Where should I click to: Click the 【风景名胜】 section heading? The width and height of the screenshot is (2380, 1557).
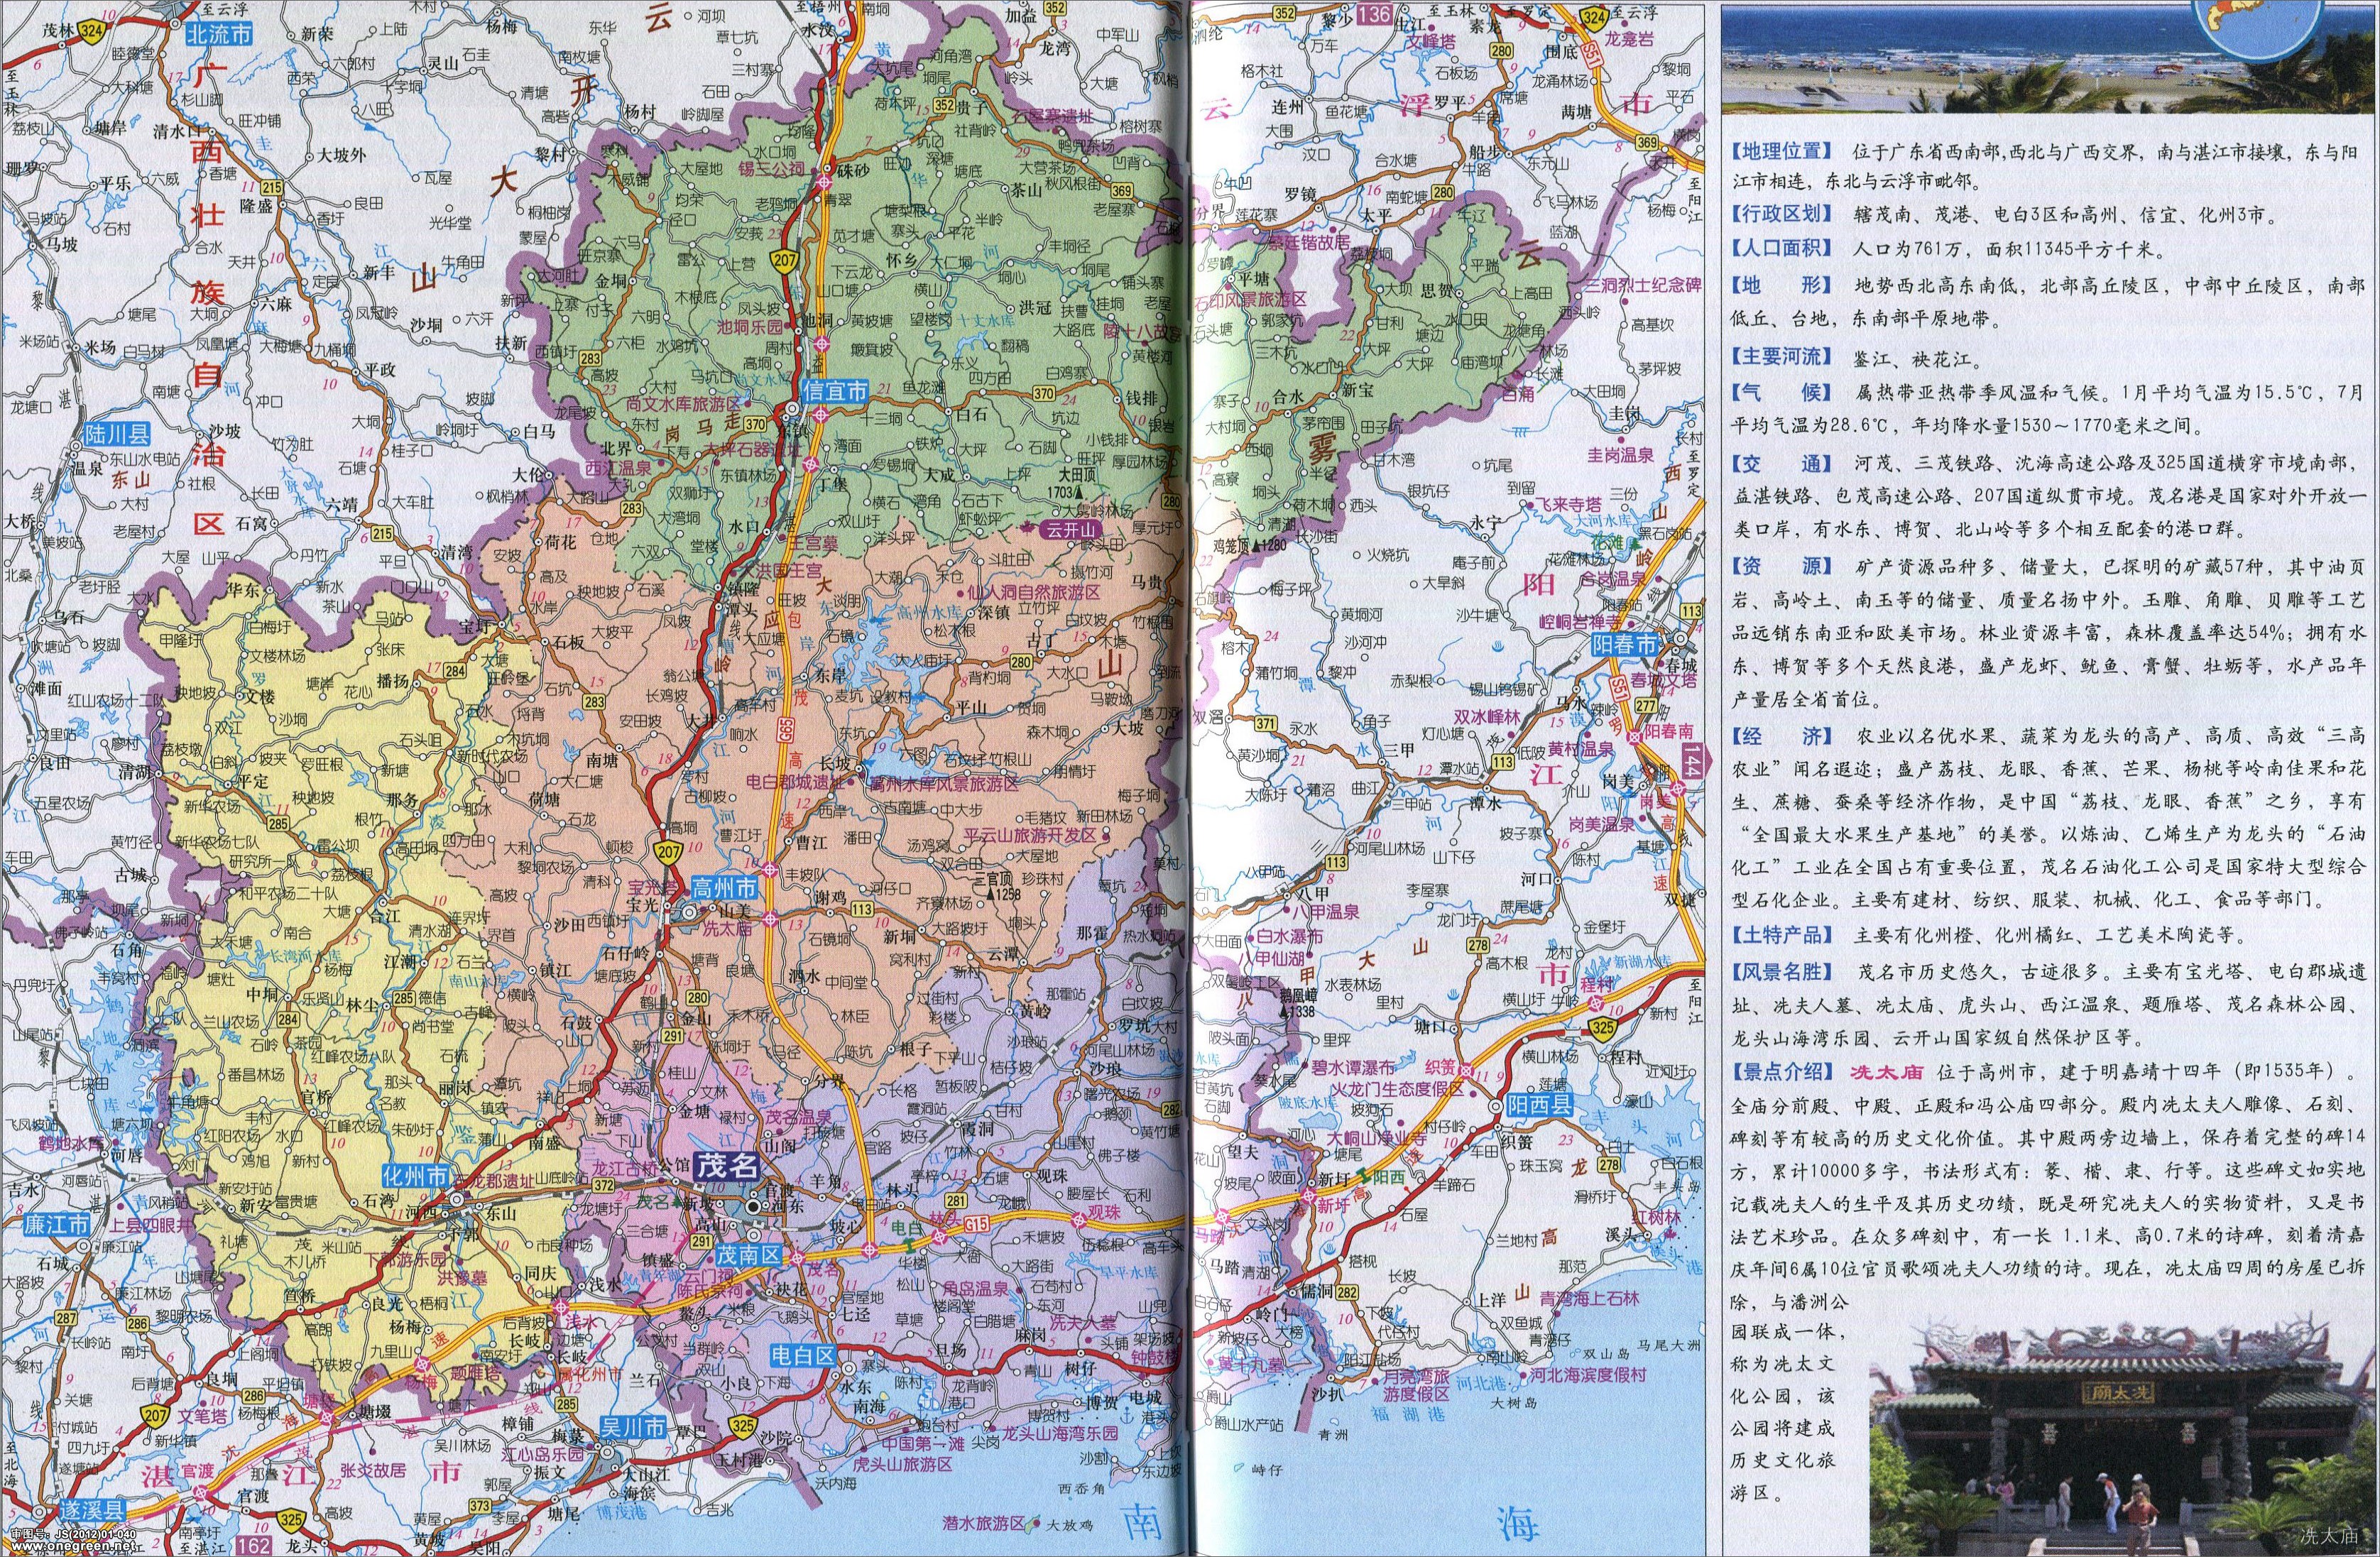pyautogui.click(x=1782, y=971)
